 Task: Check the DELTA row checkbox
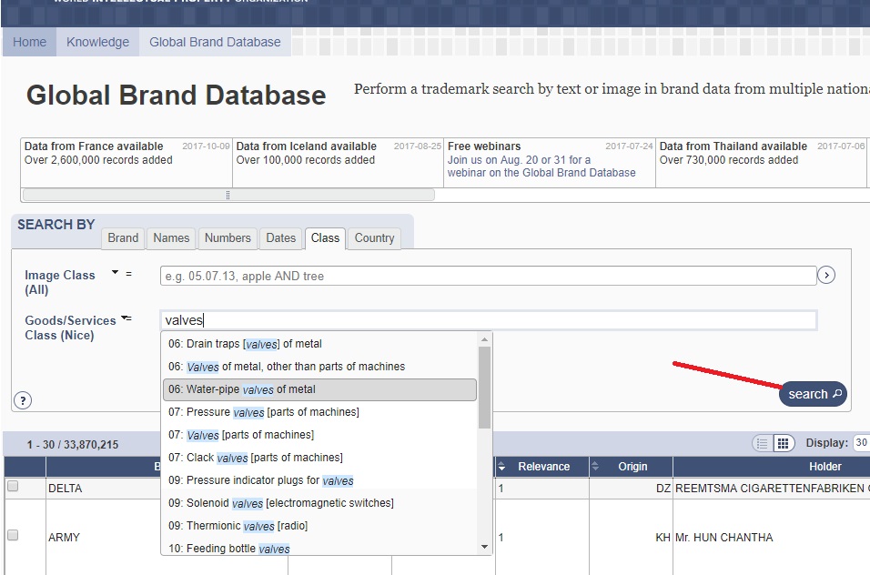click(13, 487)
